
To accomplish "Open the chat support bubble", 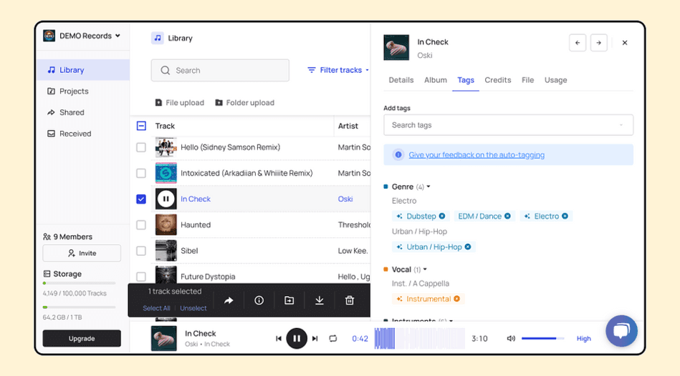I will tap(621, 331).
